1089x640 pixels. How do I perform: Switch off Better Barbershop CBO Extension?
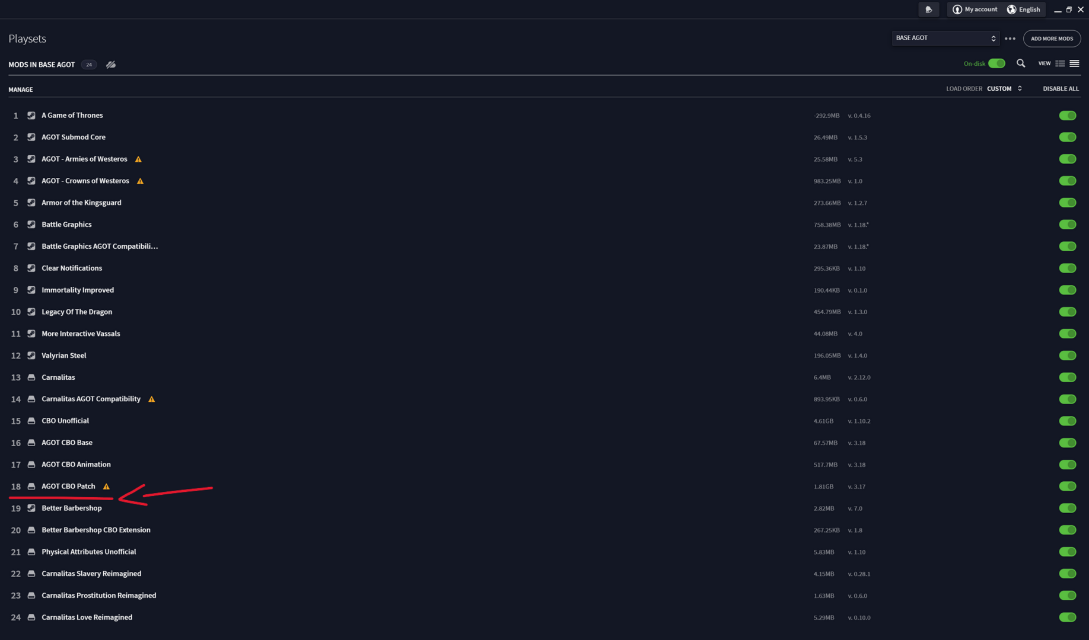(x=1068, y=530)
